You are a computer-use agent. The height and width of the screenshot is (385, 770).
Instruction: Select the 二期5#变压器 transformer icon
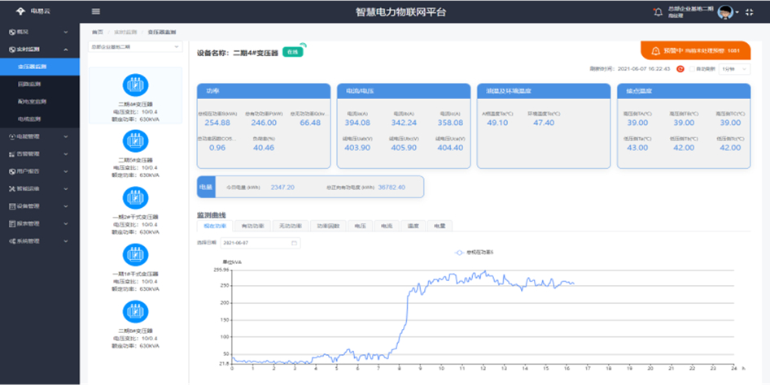coord(134,141)
